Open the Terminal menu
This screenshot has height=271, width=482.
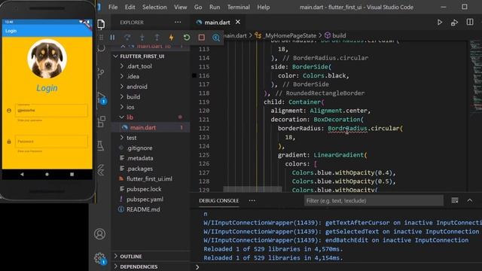pyautogui.click(x=239, y=7)
